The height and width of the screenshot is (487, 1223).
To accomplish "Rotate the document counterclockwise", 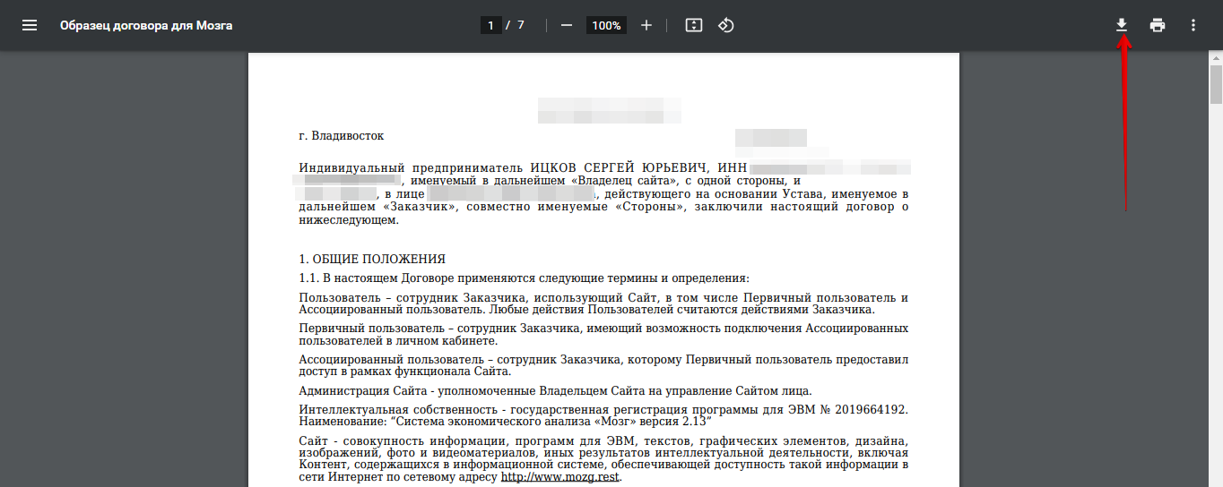I will point(726,25).
